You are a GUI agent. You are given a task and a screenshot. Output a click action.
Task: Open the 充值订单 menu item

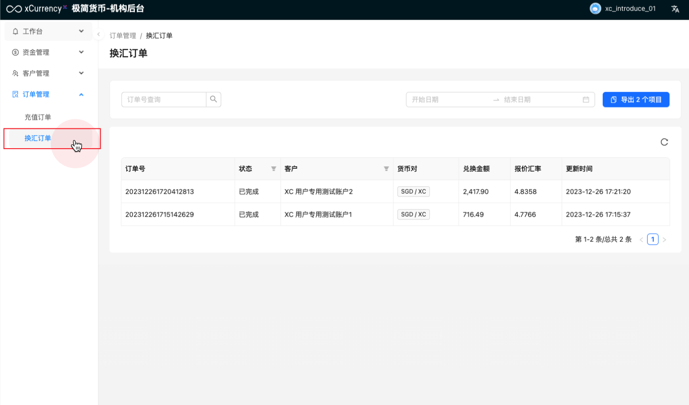pyautogui.click(x=38, y=117)
